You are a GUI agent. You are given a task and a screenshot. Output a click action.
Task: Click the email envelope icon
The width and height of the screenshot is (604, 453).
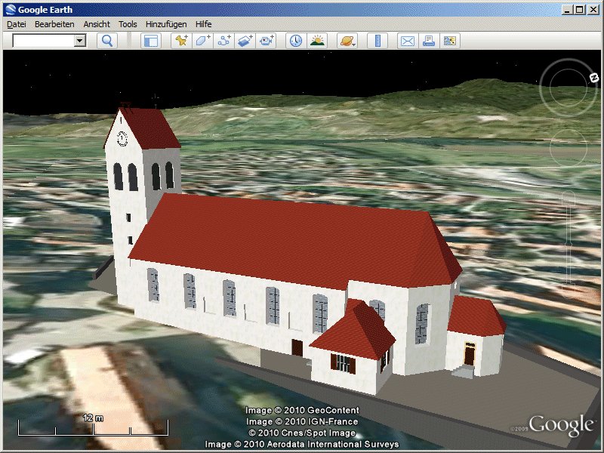pos(408,41)
